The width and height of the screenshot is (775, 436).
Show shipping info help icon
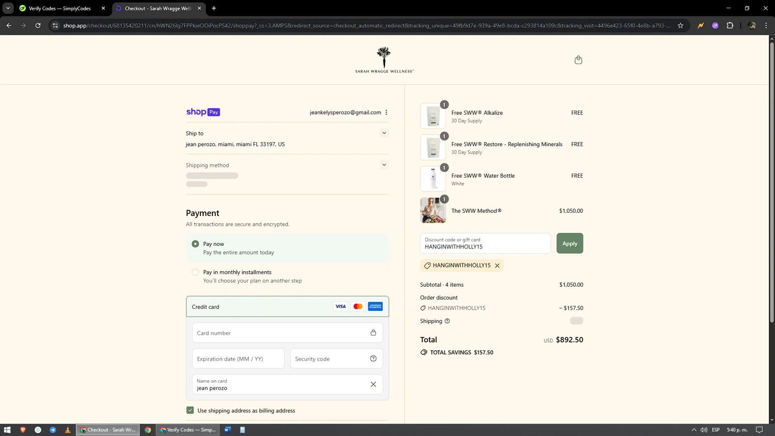click(x=447, y=321)
